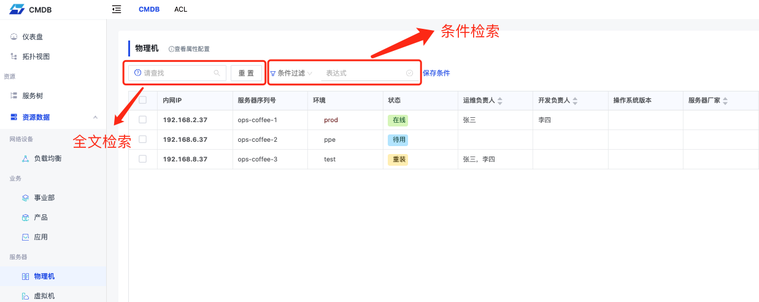Click the magnifier icon in search box
759x302 pixels.
click(x=217, y=73)
